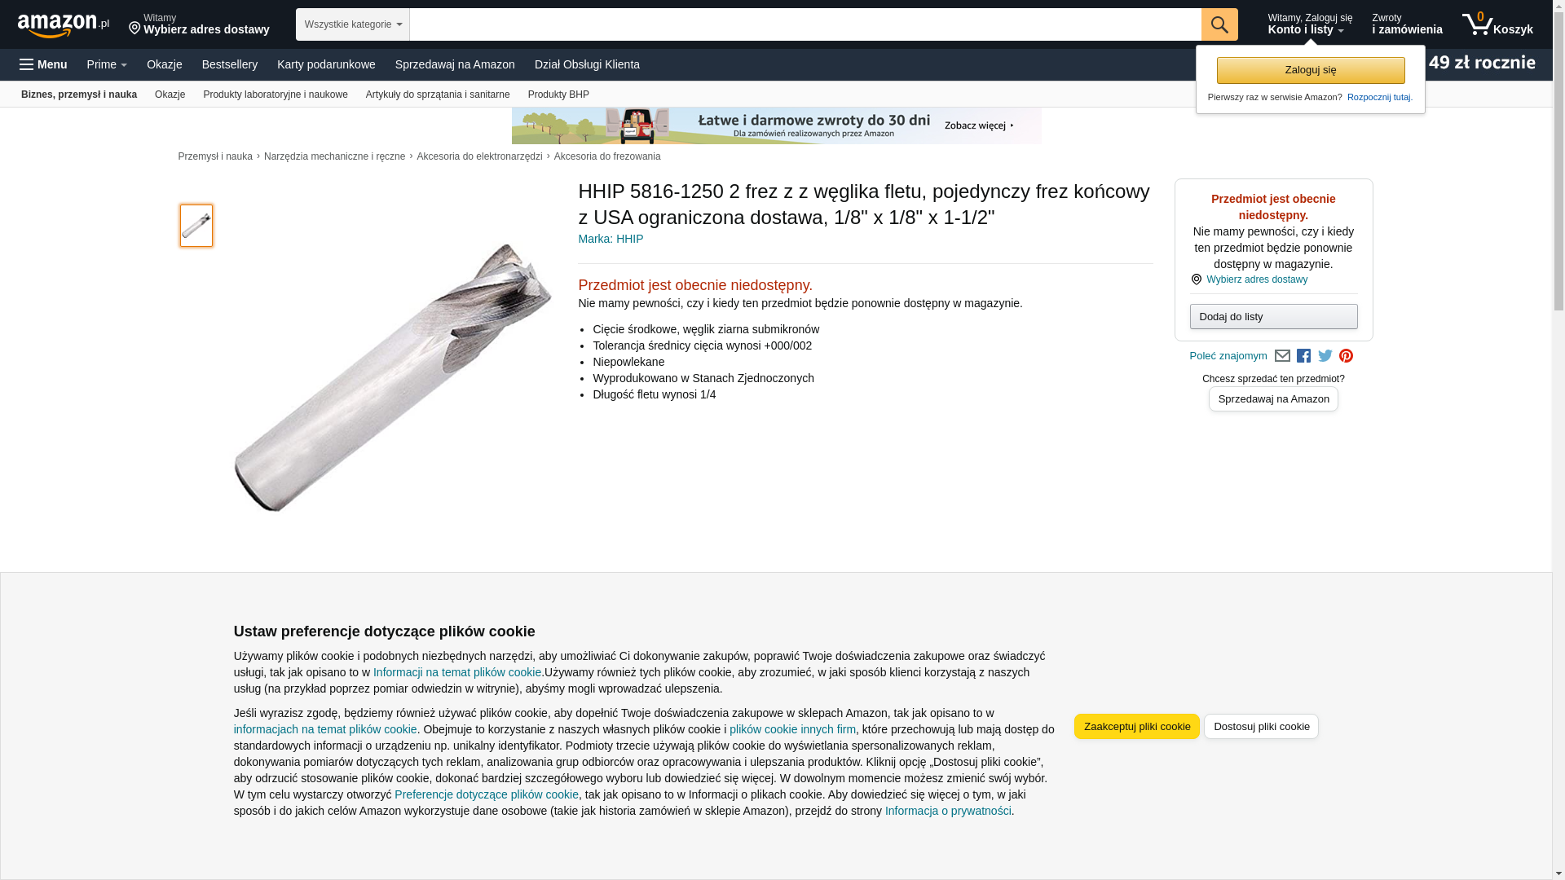Share the product on Twitter
The height and width of the screenshot is (880, 1565).
click(1325, 356)
